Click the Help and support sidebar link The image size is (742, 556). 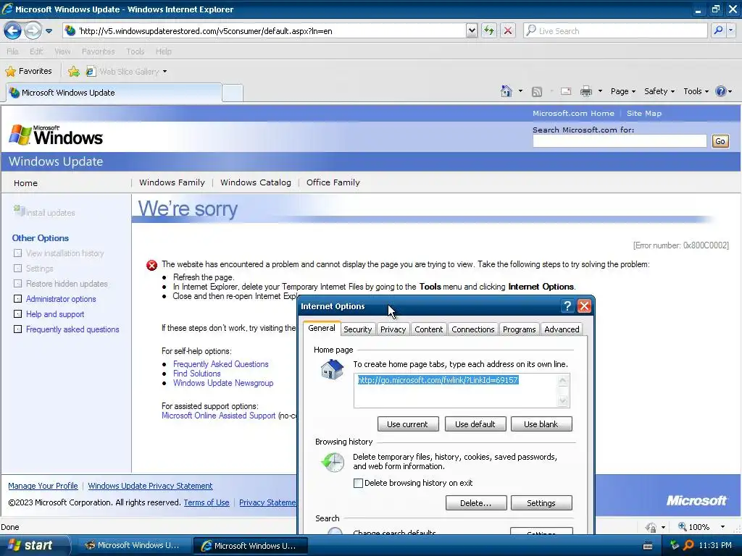pos(55,314)
